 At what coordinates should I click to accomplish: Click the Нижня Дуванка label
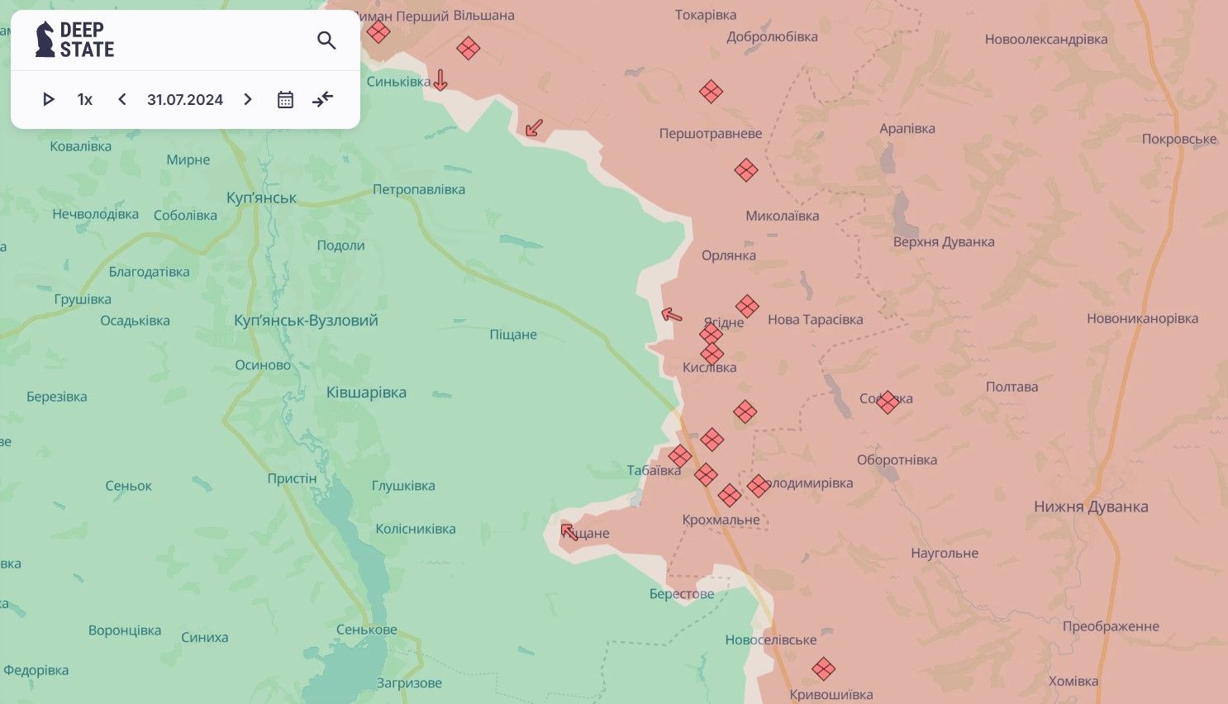tap(1091, 507)
